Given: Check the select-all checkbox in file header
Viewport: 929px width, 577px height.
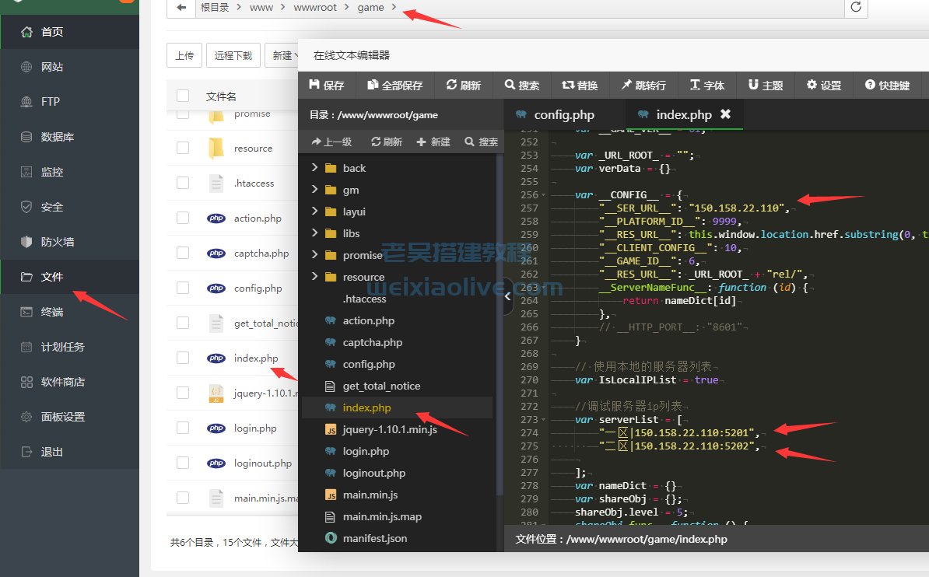Looking at the screenshot, I should (183, 96).
